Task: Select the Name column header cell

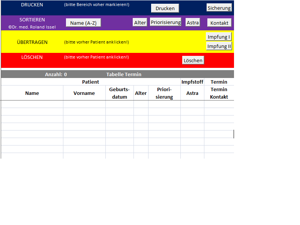Action: coord(32,93)
